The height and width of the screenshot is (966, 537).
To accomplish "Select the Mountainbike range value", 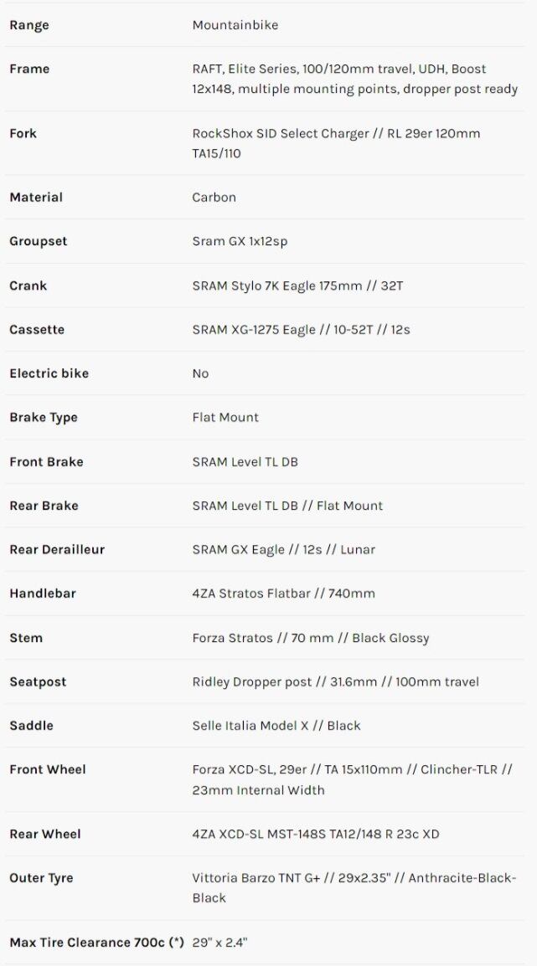I will click(235, 25).
